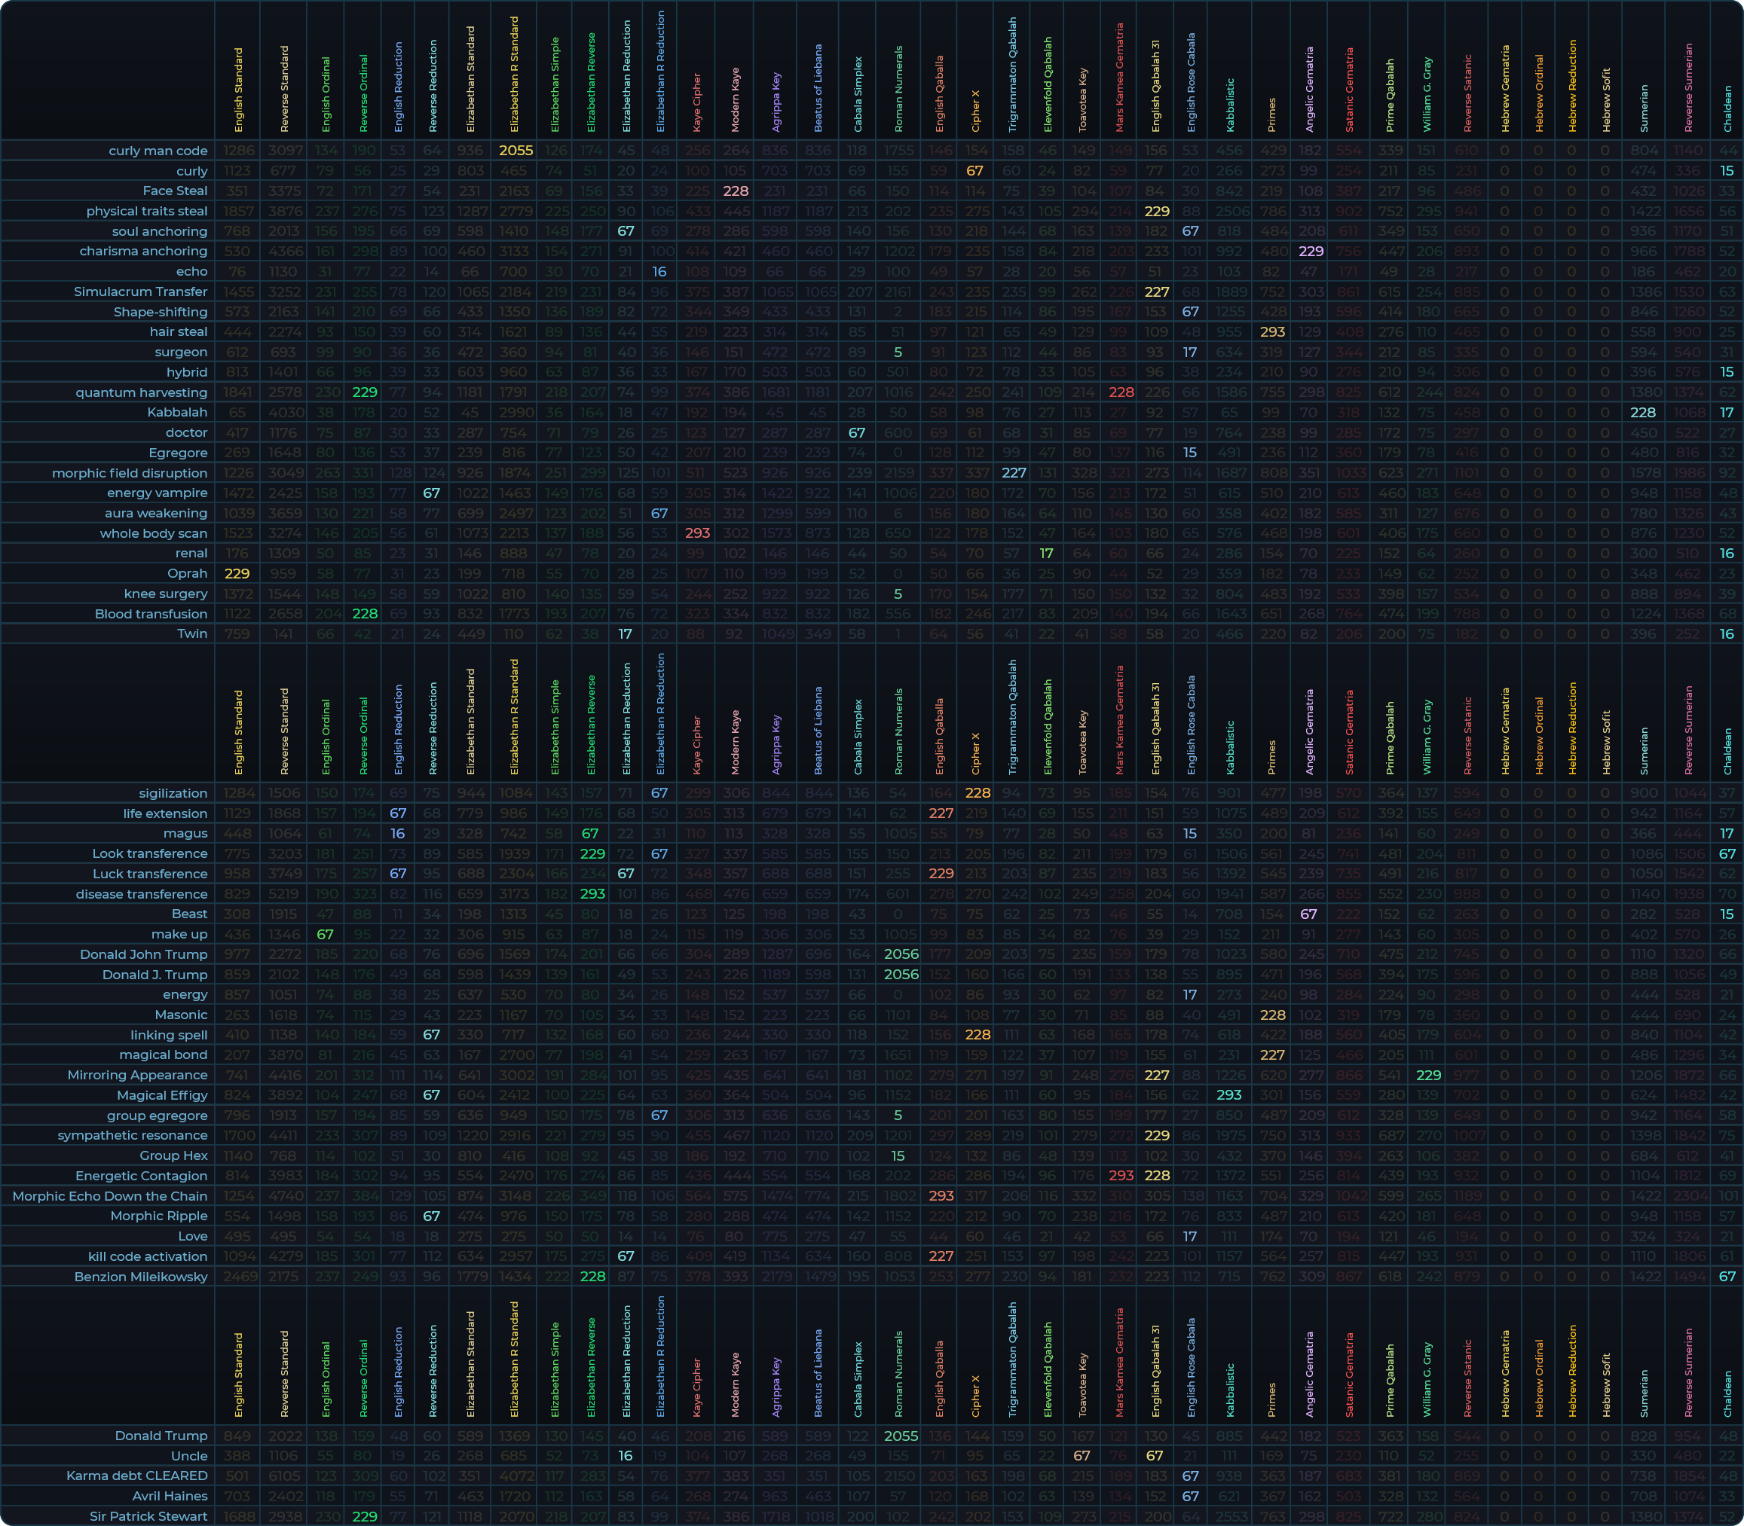Viewport: 1744px width, 1526px height.
Task: Click the 'Avril Haines' row label
Action: (x=170, y=1495)
